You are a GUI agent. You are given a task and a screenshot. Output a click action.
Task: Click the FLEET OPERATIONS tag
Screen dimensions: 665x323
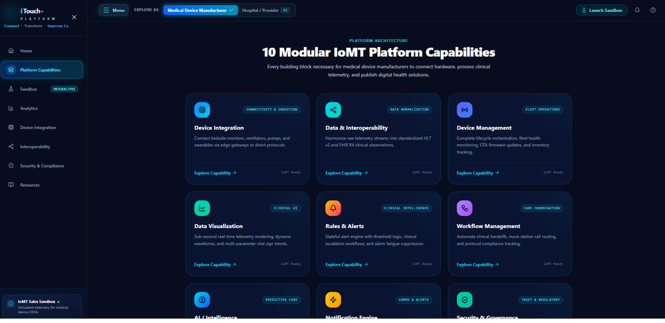click(x=543, y=110)
